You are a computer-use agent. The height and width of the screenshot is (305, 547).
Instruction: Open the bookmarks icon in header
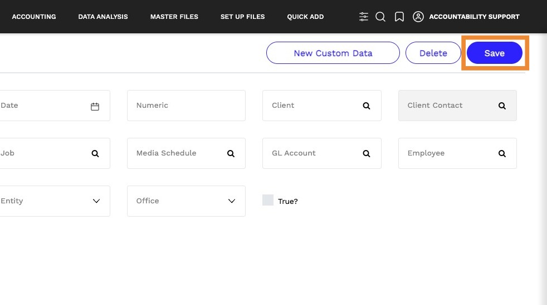399,17
